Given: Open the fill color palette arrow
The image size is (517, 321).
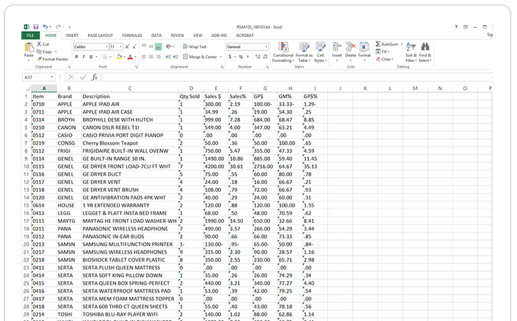Looking at the screenshot, I should tap(124, 57).
